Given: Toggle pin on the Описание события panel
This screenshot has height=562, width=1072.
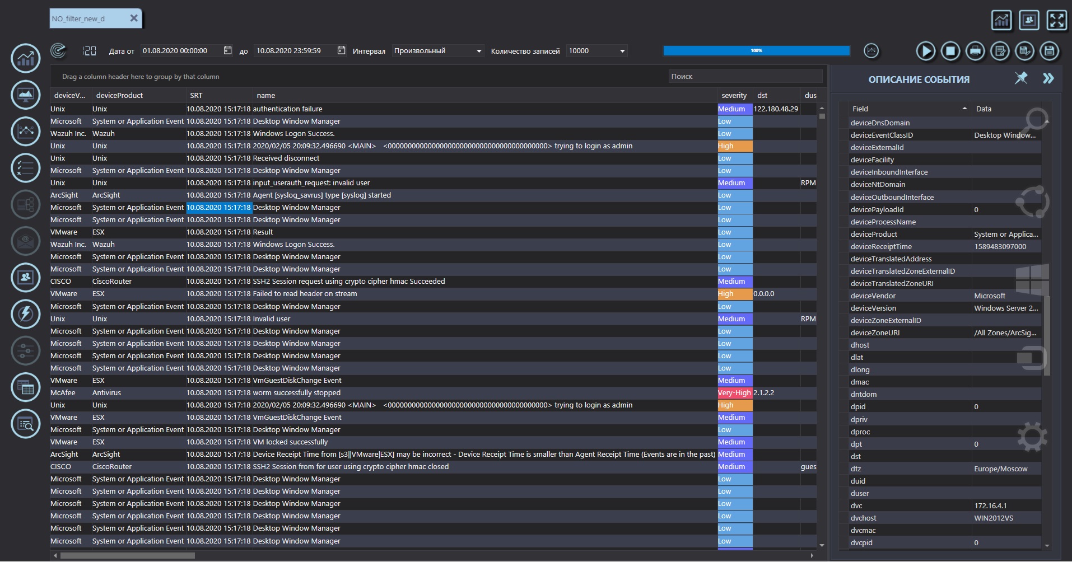Looking at the screenshot, I should [x=1021, y=78].
